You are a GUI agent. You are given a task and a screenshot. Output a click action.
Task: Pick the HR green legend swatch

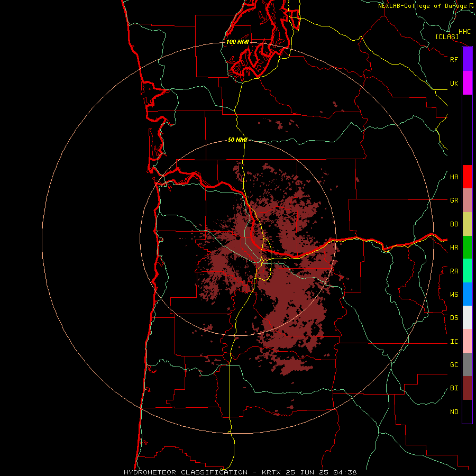467,248
